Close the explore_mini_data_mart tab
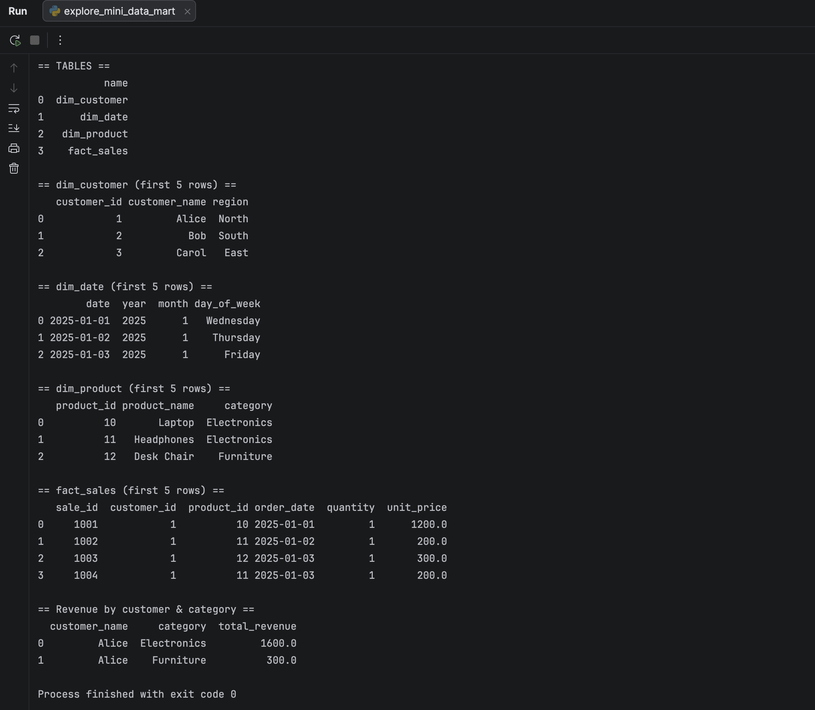This screenshot has width=815, height=710. 188,11
